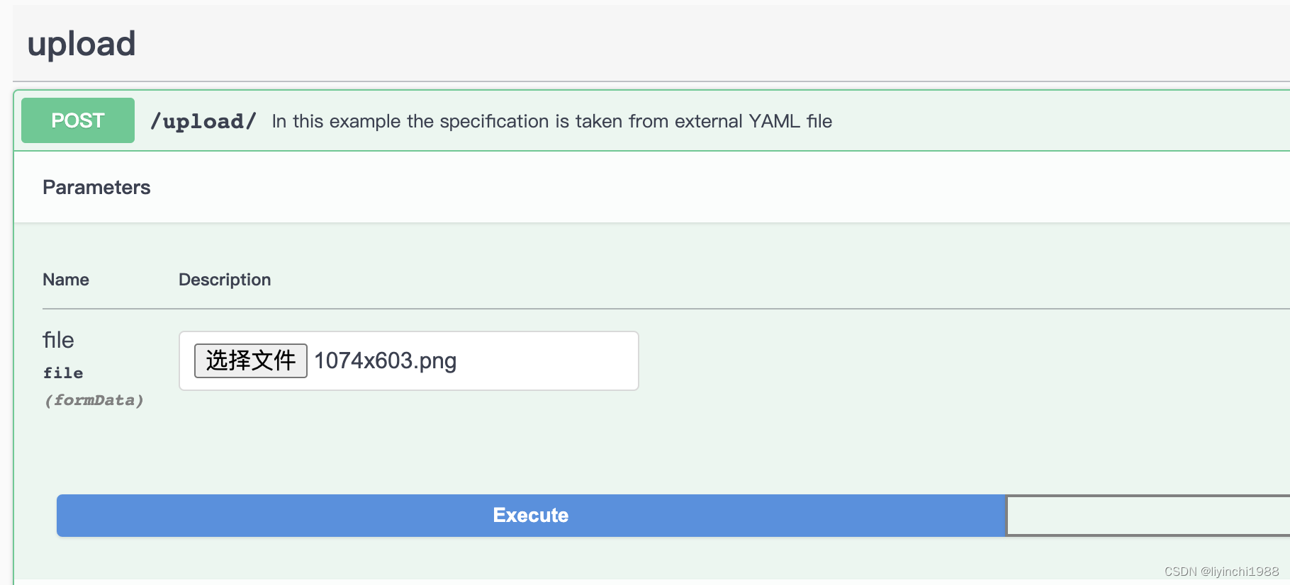Click the bold monospace 'file' type label
Viewport: 1290px width, 585px height.
coord(63,373)
